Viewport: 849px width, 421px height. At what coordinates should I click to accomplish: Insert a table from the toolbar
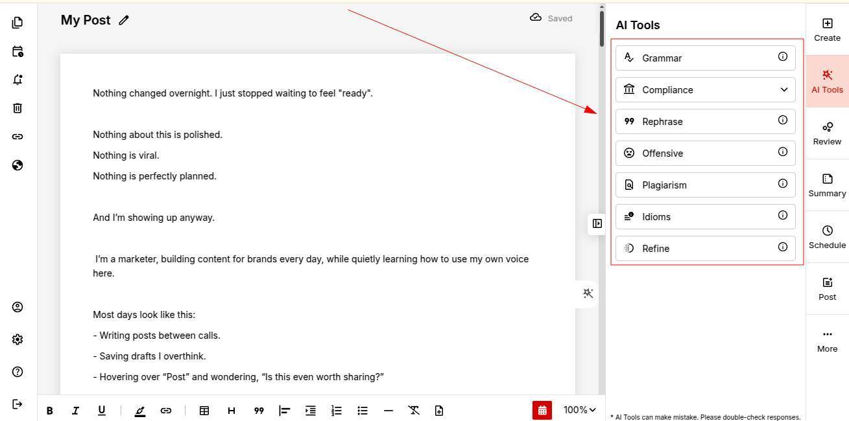pyautogui.click(x=204, y=410)
